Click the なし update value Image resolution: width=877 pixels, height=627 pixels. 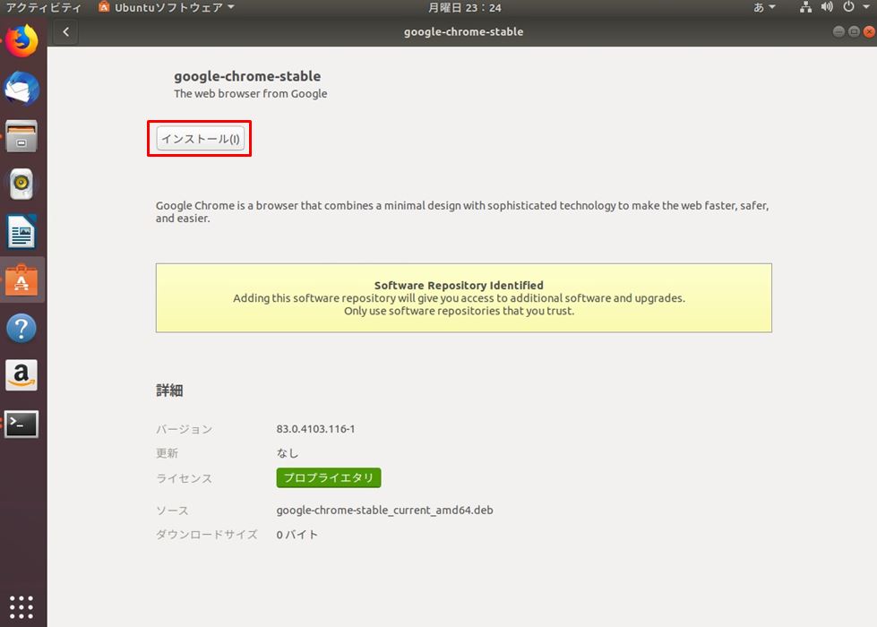click(288, 453)
